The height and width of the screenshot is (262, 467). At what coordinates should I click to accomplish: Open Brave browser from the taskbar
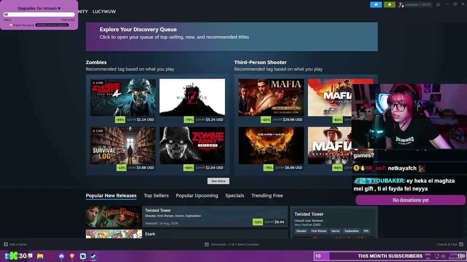[72, 256]
